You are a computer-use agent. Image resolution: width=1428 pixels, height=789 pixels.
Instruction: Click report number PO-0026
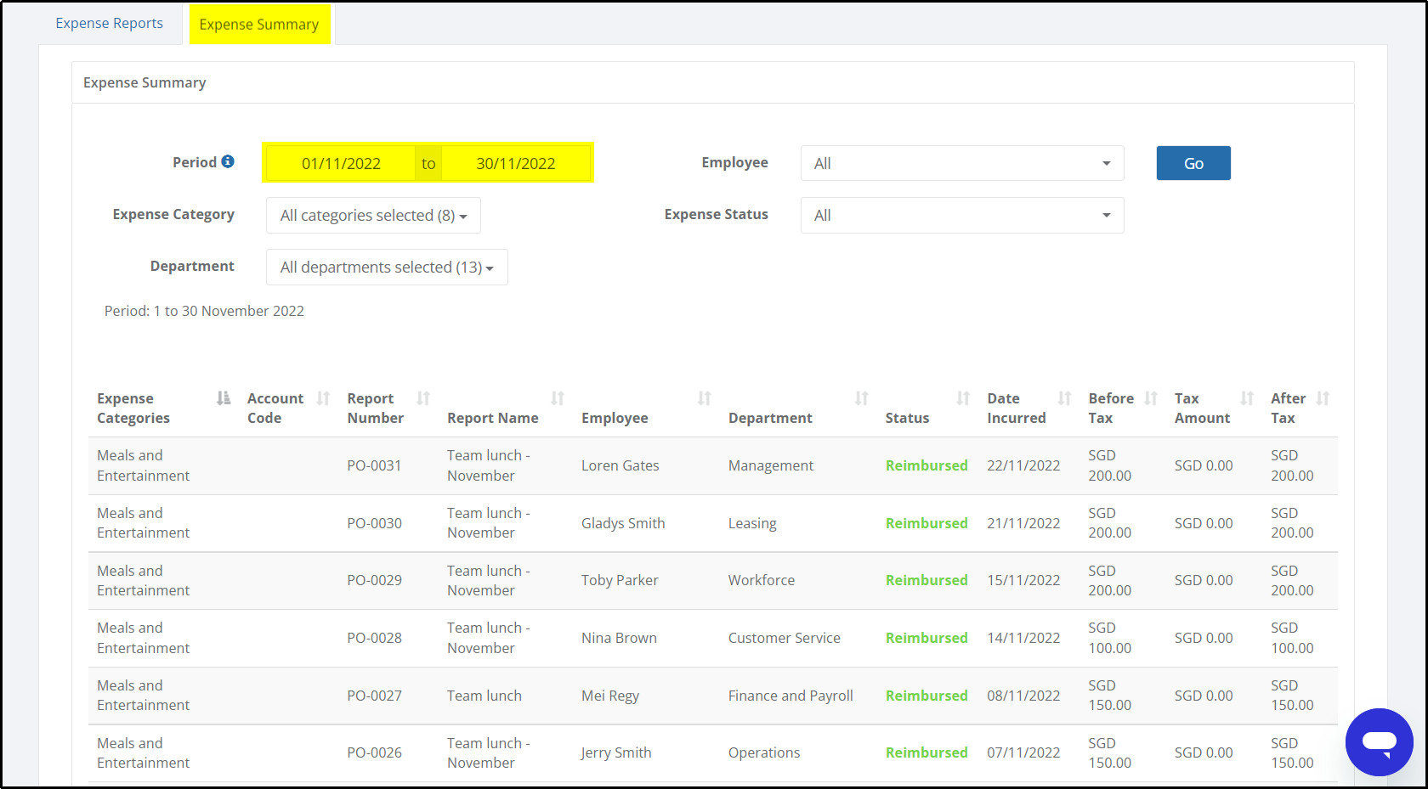click(x=374, y=752)
